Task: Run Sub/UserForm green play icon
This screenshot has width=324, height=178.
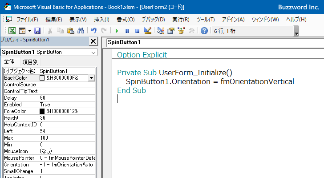Action: [x=117, y=31]
